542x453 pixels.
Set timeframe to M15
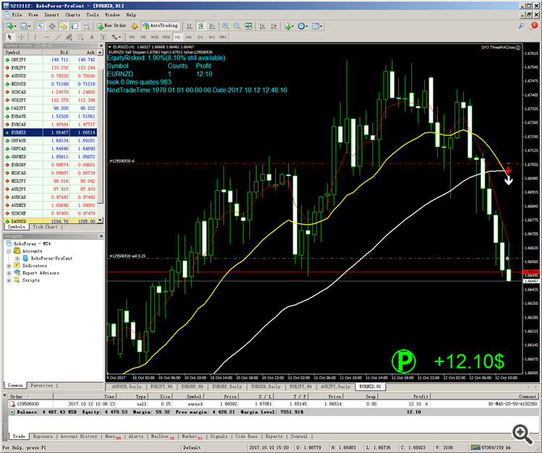(x=155, y=37)
